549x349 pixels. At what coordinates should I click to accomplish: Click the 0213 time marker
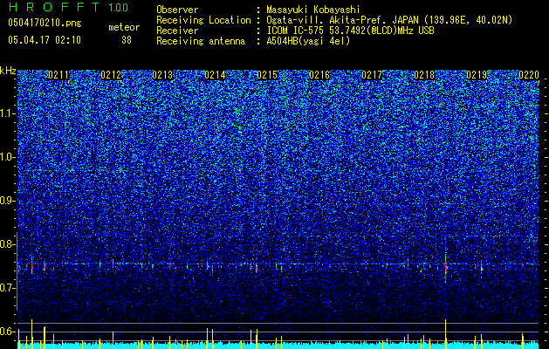[x=163, y=75]
